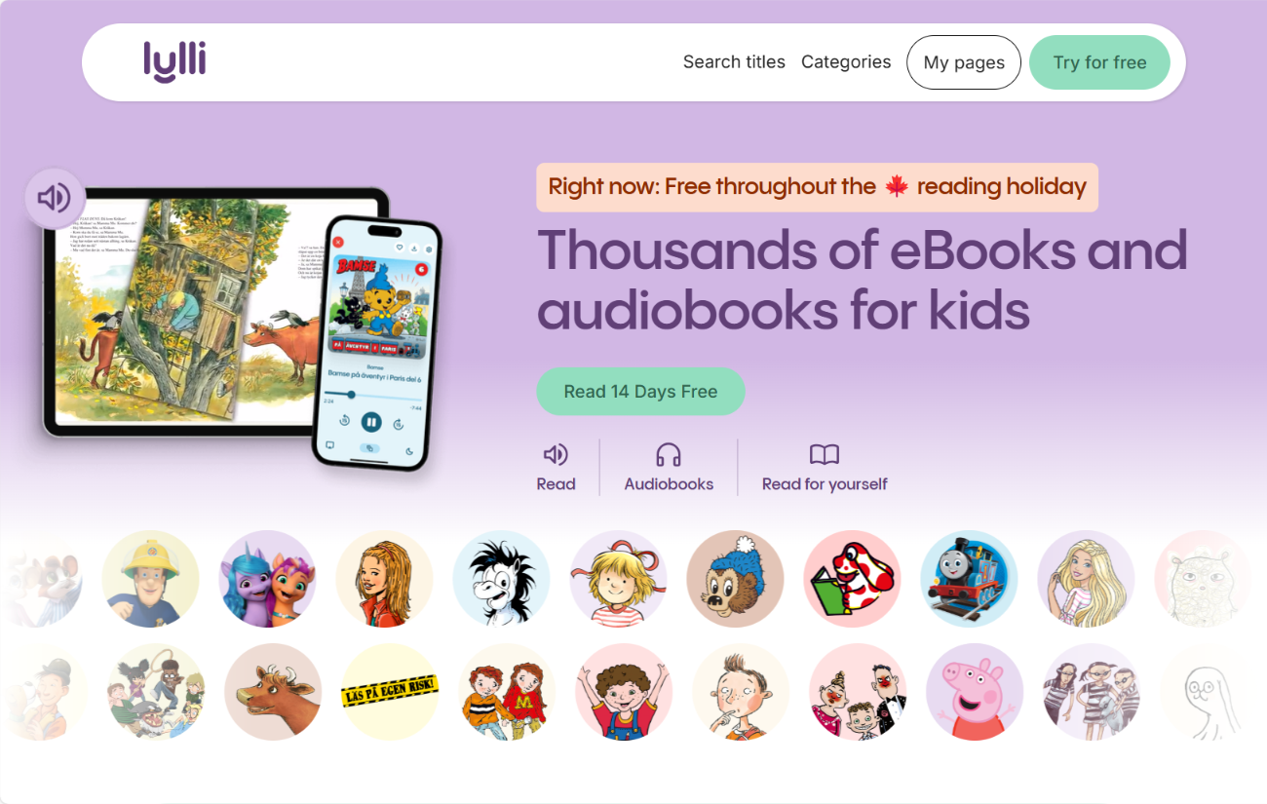Select the Read speaker icon
This screenshot has width=1267, height=804.
point(556,455)
